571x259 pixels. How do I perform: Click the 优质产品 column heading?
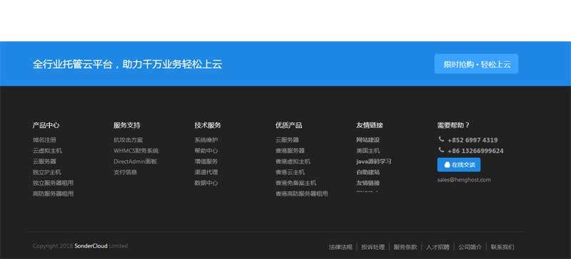tap(288, 125)
